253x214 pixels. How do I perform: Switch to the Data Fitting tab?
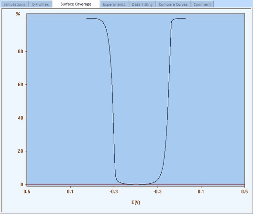[142, 4]
